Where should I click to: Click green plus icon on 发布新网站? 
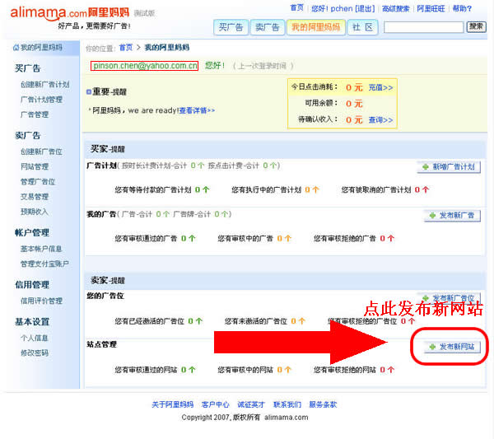432,347
